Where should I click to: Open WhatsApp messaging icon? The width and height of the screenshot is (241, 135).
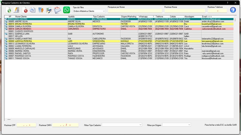[x=67, y=10]
